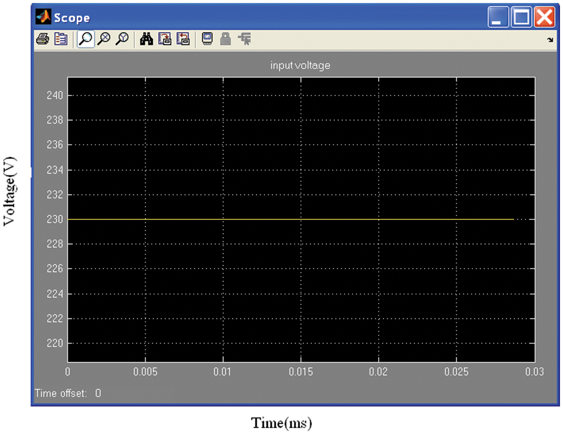Click the Print icon in toolbar
563x434 pixels.
[x=43, y=40]
